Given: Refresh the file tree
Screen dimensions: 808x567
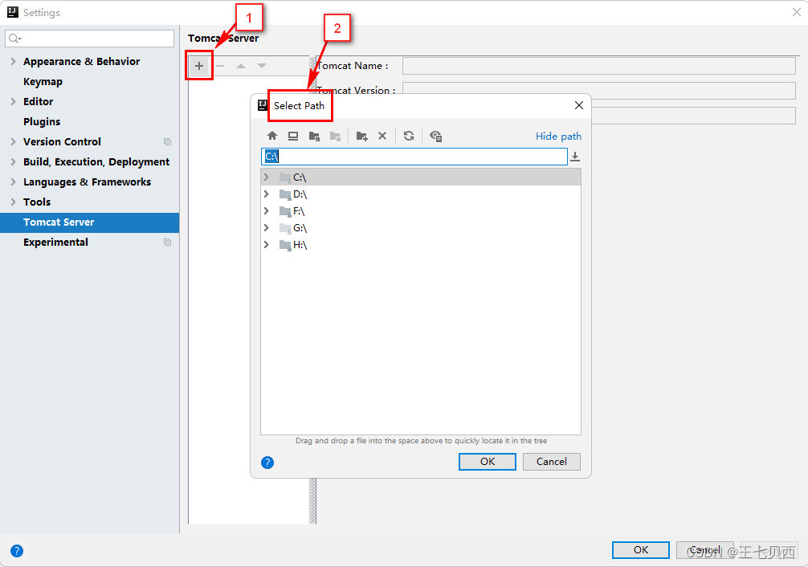Looking at the screenshot, I should coord(409,136).
